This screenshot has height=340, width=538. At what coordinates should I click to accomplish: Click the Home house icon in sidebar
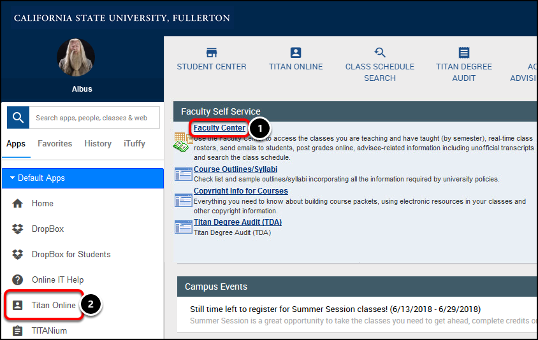17,203
